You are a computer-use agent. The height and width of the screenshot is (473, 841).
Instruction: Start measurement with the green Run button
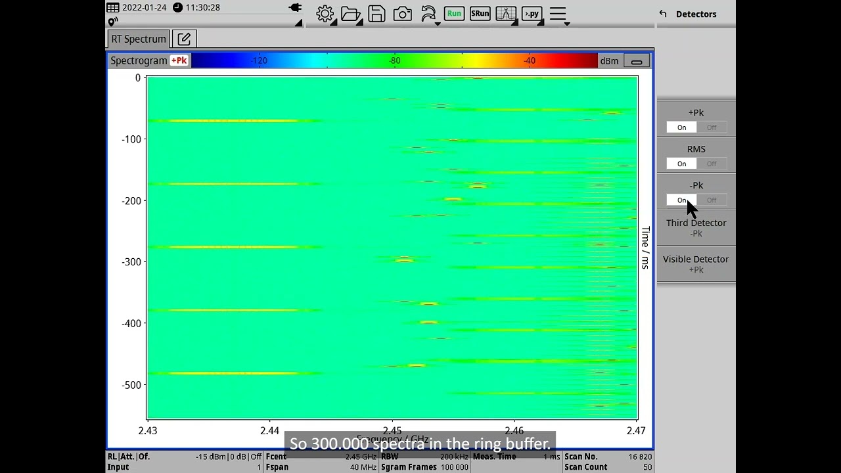click(x=454, y=13)
